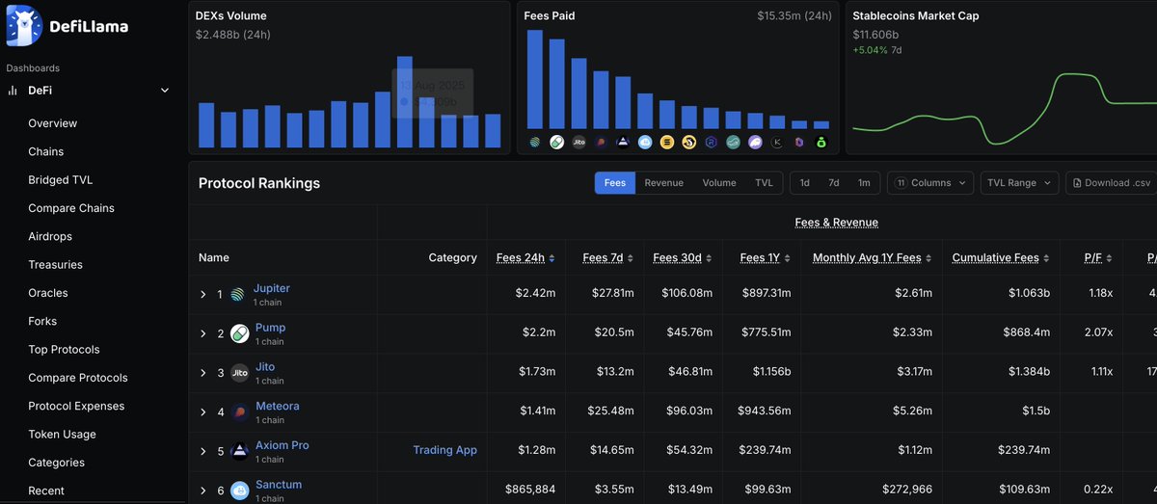Select the 1m period option
This screenshot has height=504, width=1157.
click(x=864, y=183)
